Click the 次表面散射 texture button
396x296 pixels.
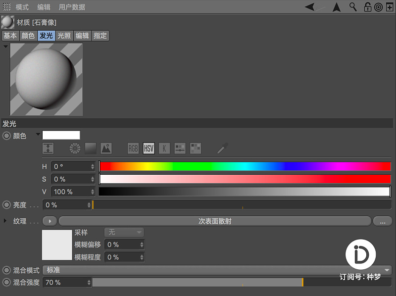pos(215,221)
